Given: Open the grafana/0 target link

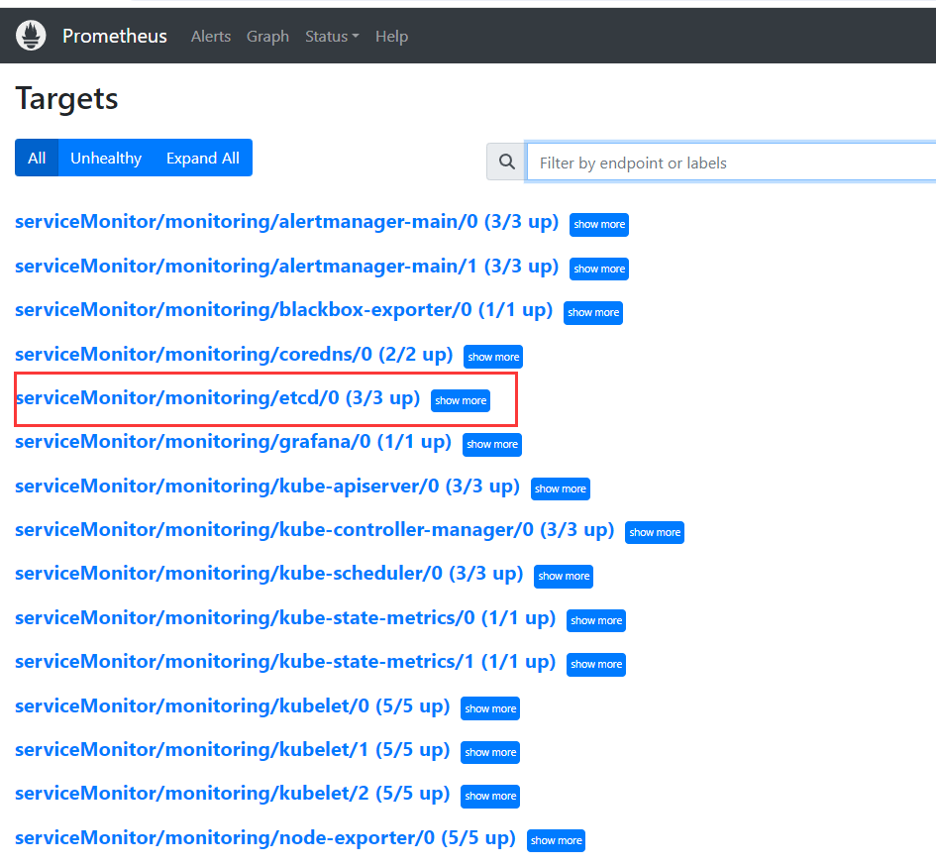Looking at the screenshot, I should (x=233, y=442).
